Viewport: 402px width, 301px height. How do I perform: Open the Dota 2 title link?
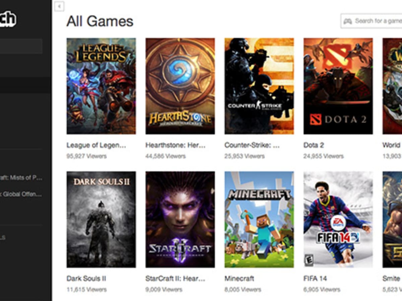[314, 145]
